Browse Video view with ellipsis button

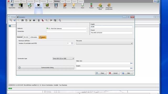click(x=131, y=63)
